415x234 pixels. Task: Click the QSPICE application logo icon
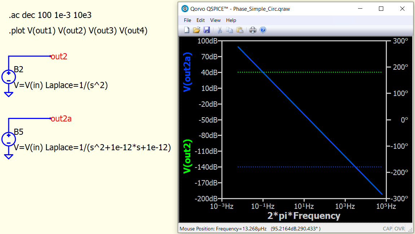coord(185,9)
